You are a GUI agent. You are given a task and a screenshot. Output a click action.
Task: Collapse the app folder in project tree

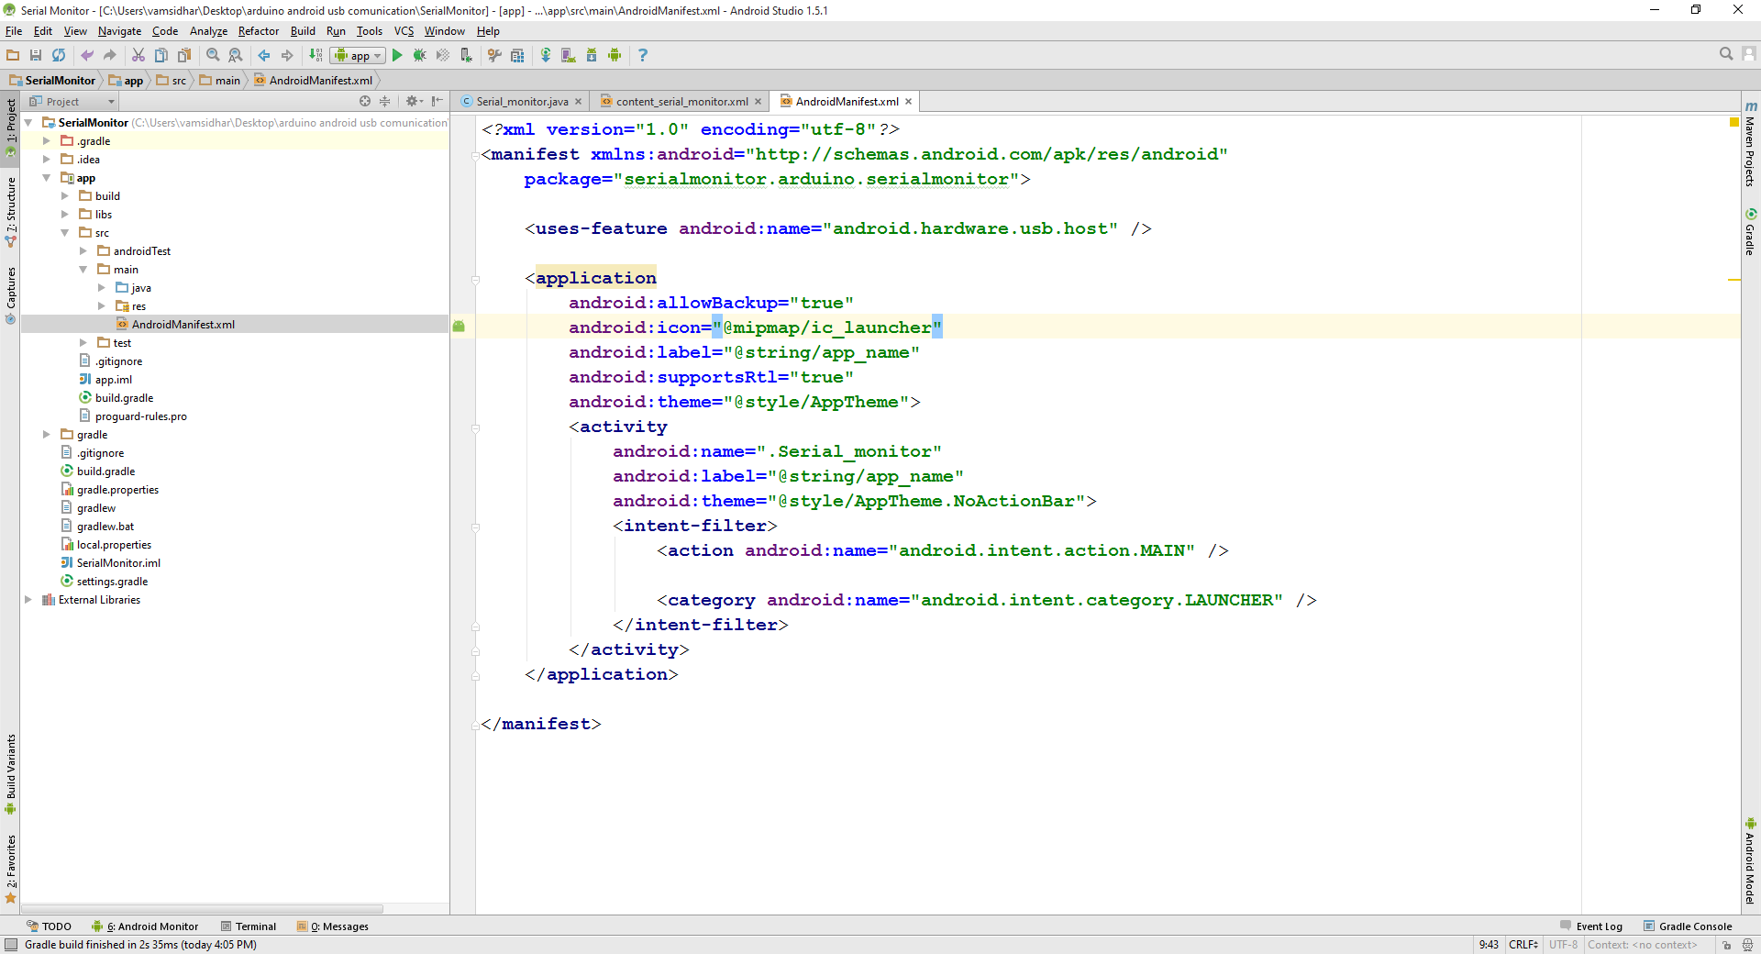[x=47, y=177]
